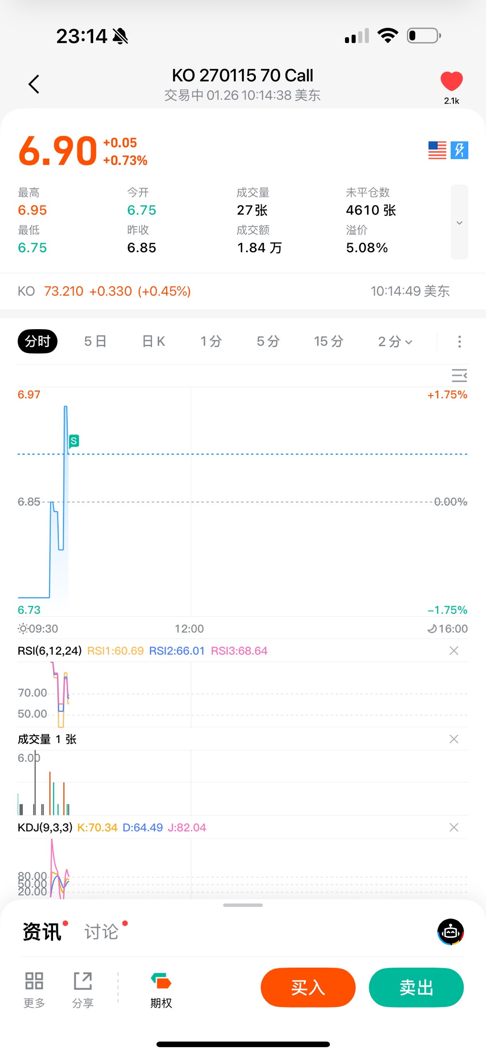This screenshot has height=1056, width=486.
Task: Switch to the 日K chart tab
Action: (153, 341)
